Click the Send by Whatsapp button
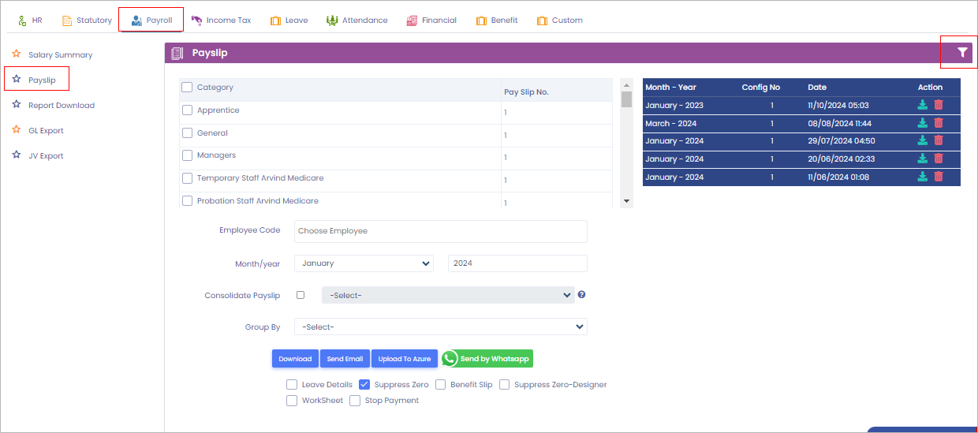 487,359
